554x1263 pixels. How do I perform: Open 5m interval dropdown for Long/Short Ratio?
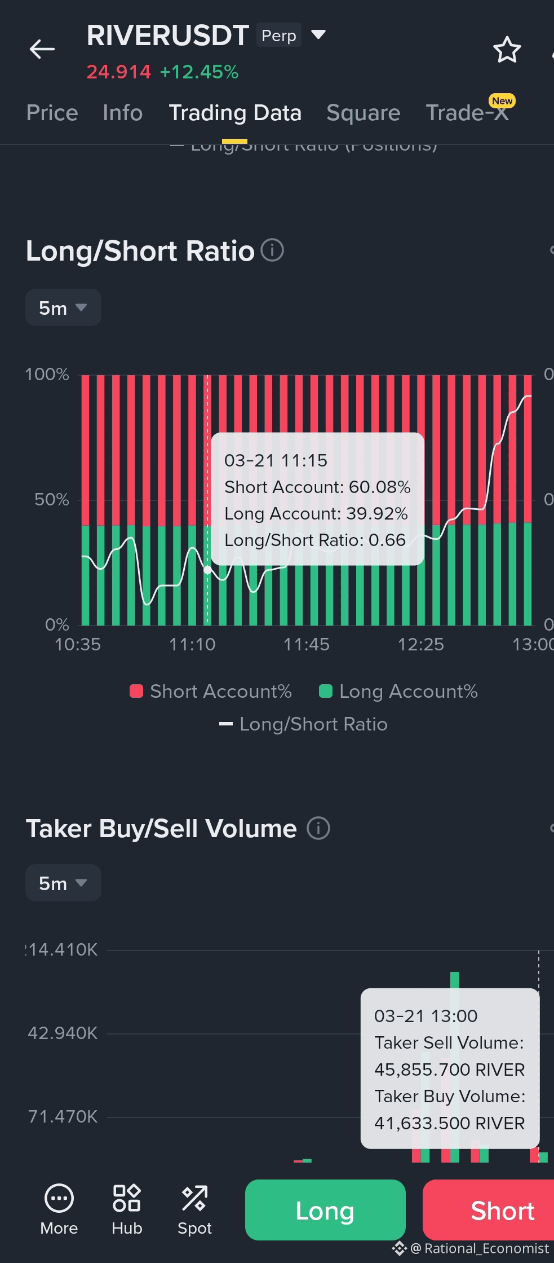click(63, 307)
